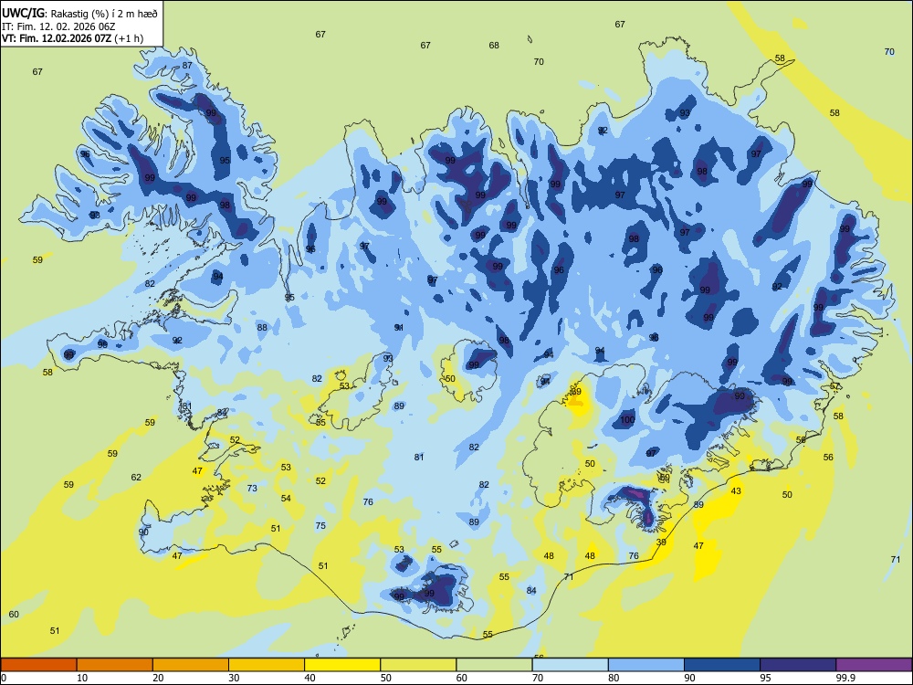The image size is (913, 685).
Task: Select the 90–95 dark blue legend swatch
Action: [x=722, y=665]
